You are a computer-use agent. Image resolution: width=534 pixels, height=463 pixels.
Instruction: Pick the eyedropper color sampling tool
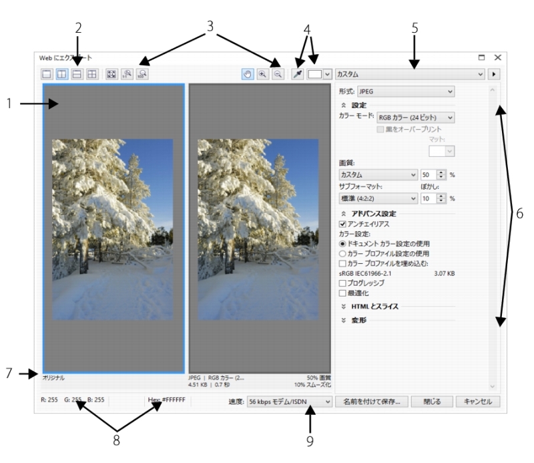click(x=298, y=74)
